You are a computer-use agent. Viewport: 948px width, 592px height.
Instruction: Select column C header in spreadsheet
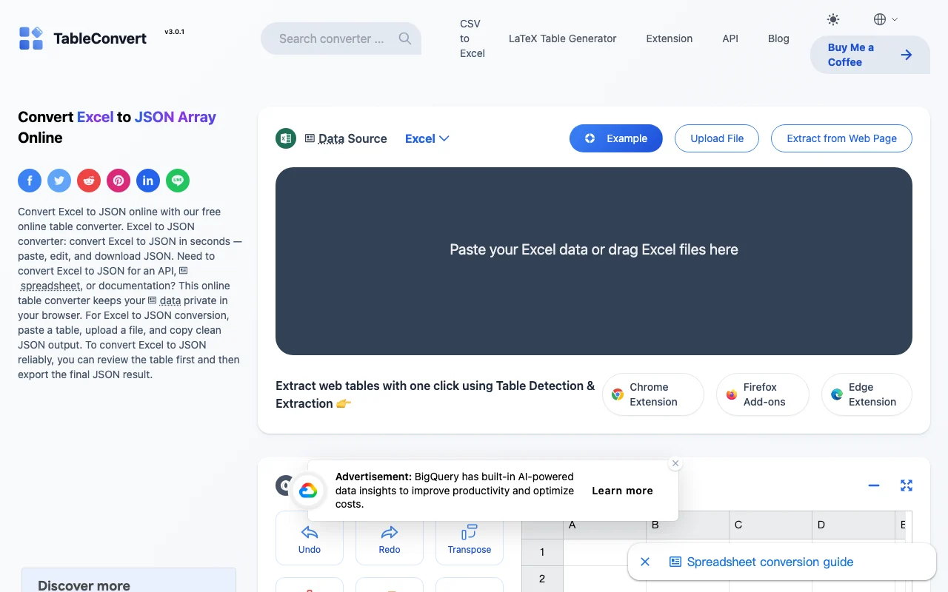pos(770,525)
